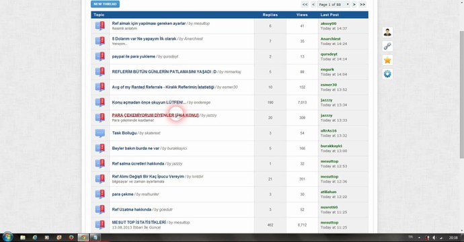Click thread icon beside 'Konu açmadan önce okuyun'

tap(100, 102)
